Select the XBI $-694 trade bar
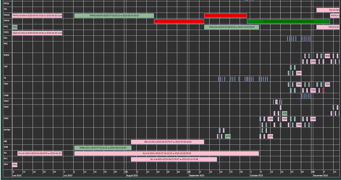The image size is (341, 180). (168, 142)
